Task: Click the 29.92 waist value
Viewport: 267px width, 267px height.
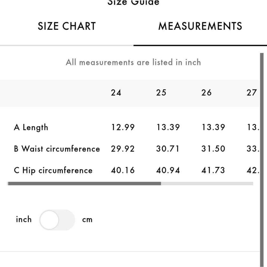Action: [123, 149]
